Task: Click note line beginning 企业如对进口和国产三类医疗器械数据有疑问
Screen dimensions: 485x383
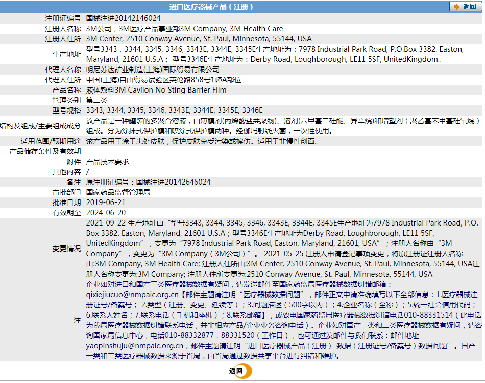Action: coord(239,284)
